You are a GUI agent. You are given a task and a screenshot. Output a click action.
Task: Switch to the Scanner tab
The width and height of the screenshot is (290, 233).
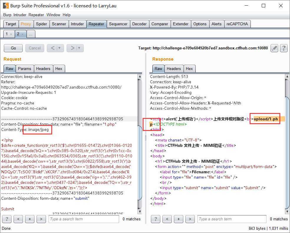(59, 24)
